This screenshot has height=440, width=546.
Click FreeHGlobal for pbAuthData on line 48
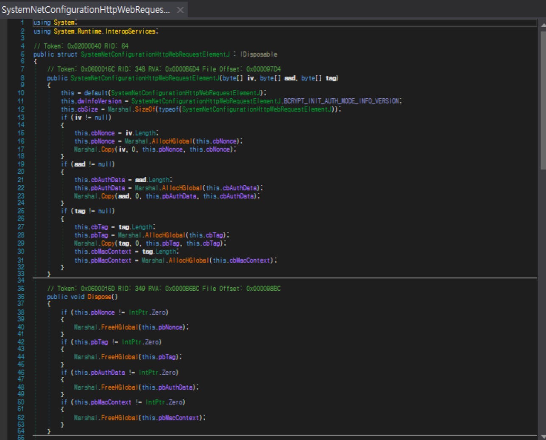coord(120,387)
